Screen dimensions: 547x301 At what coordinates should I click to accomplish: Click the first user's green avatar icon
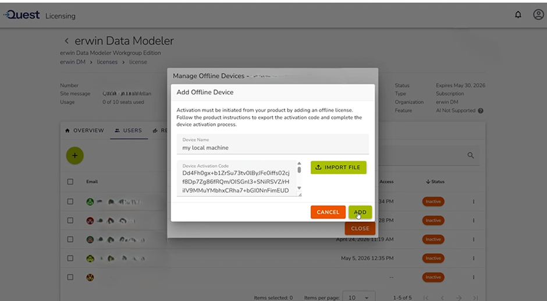(90, 201)
